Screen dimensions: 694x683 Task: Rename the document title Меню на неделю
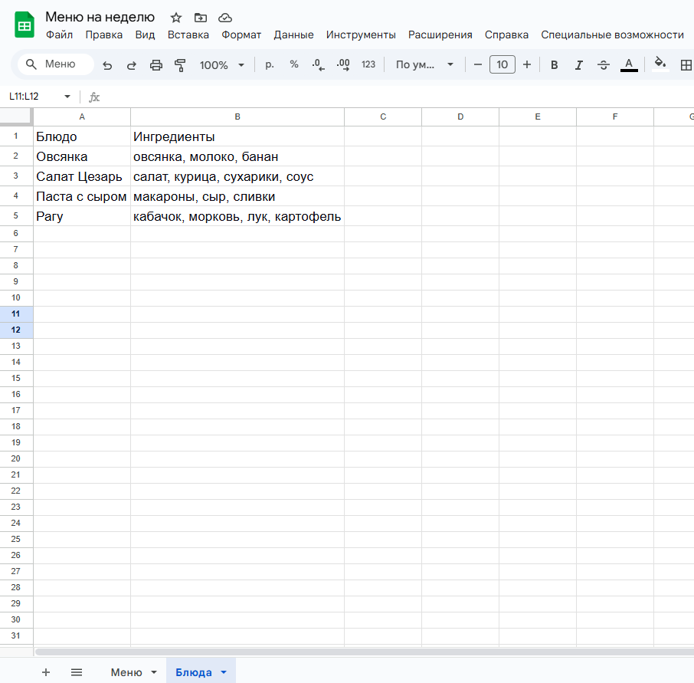pos(100,18)
